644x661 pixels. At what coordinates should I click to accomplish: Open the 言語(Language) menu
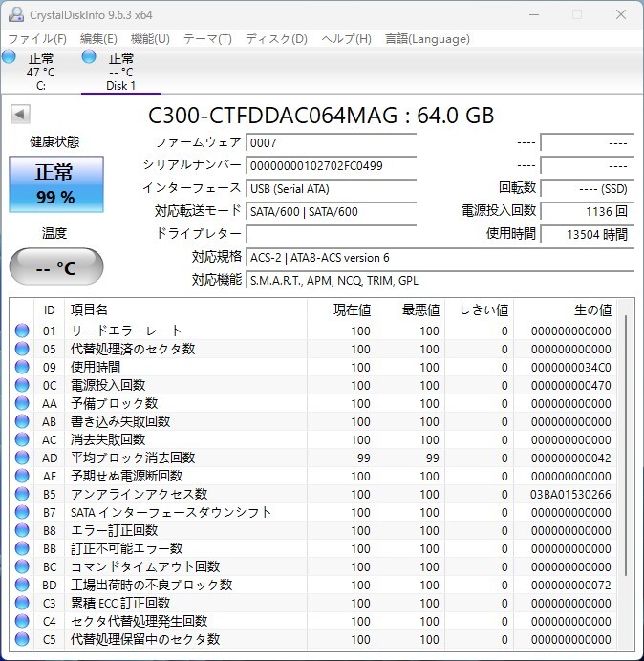pyautogui.click(x=427, y=39)
